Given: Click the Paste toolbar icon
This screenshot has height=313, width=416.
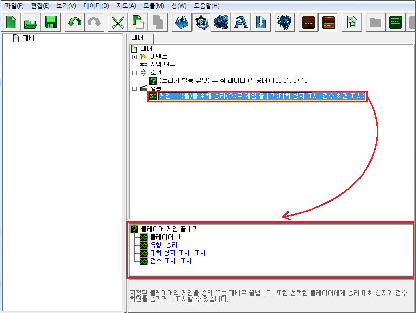Looking at the screenshot, I should (158, 22).
